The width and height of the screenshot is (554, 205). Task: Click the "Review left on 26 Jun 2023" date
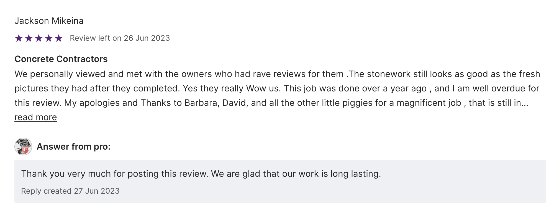click(120, 38)
